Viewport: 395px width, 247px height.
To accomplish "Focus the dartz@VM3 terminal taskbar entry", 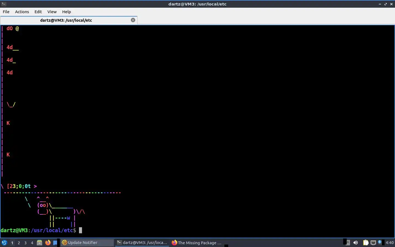I will coord(142,243).
